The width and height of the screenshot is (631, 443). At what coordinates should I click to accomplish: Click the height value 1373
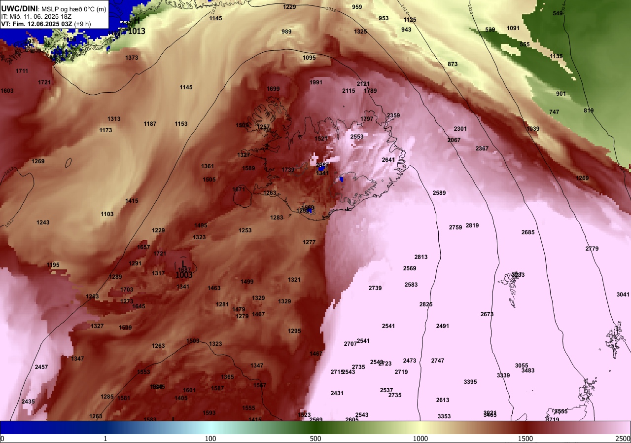pyautogui.click(x=132, y=58)
